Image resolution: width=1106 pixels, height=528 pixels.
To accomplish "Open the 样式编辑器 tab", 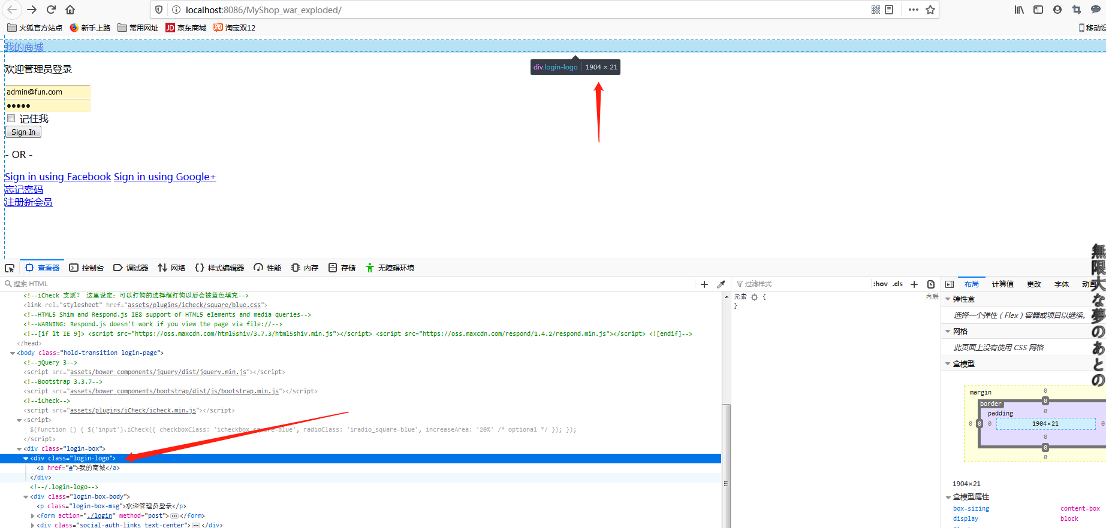I will [x=219, y=268].
